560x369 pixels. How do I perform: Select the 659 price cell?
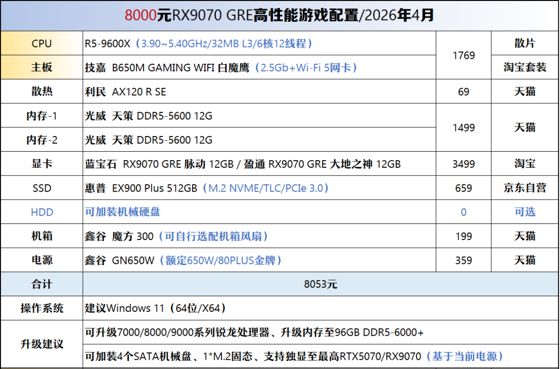point(463,188)
